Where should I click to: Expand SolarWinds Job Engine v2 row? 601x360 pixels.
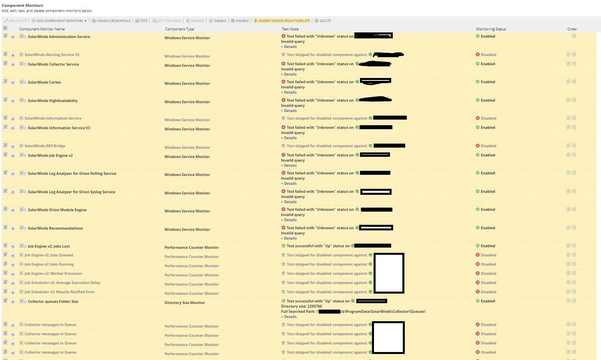(13, 156)
